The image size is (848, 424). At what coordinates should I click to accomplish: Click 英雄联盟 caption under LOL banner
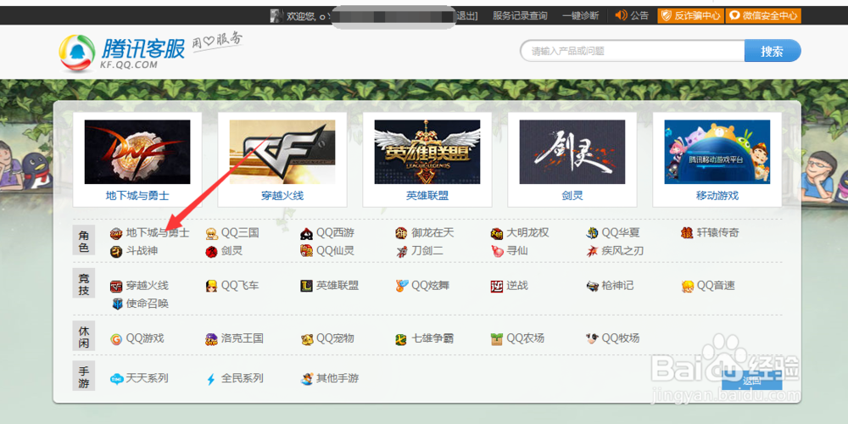click(x=427, y=196)
